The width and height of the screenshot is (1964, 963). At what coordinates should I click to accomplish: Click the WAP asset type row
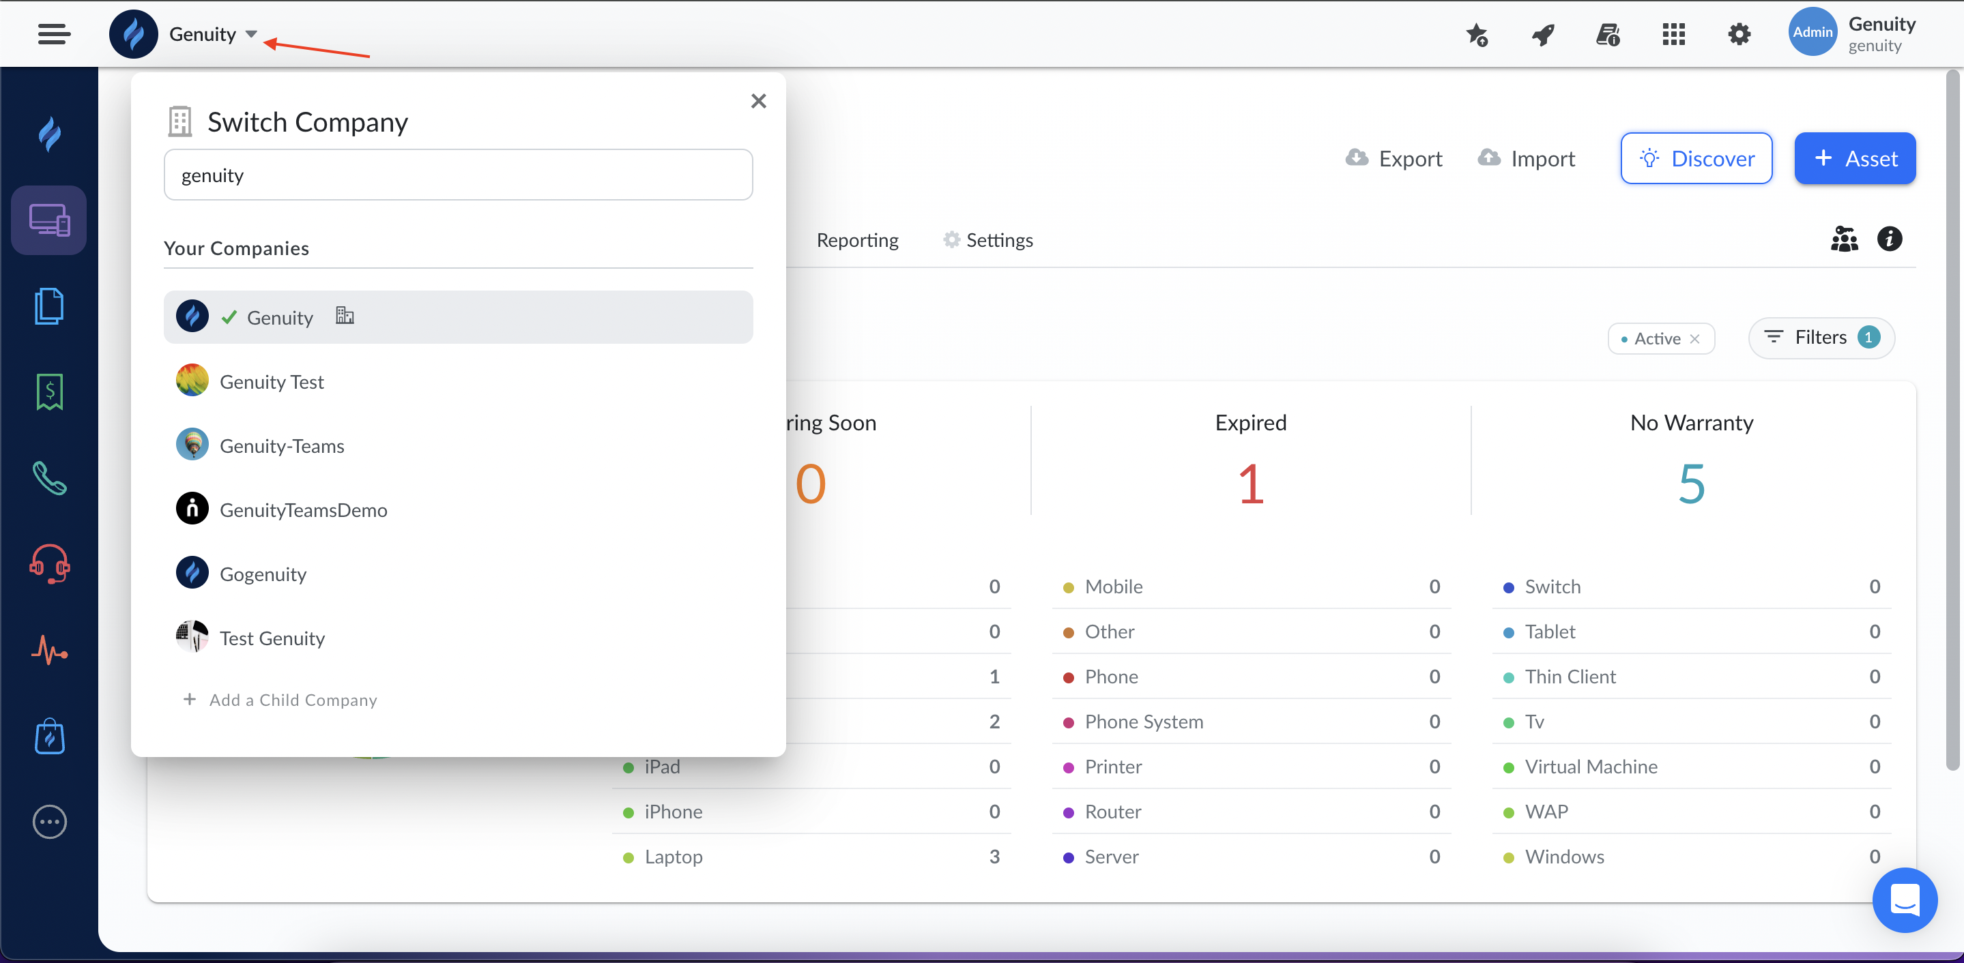pyautogui.click(x=1691, y=812)
